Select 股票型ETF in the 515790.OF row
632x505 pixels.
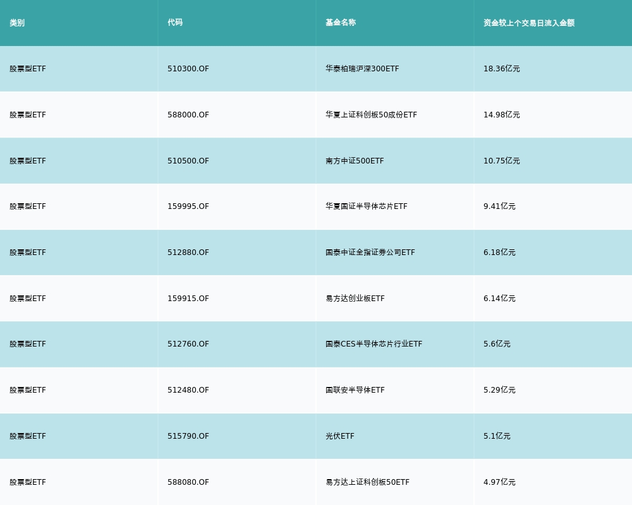pyautogui.click(x=28, y=436)
